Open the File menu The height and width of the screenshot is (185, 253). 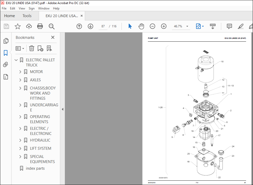point(4,8)
